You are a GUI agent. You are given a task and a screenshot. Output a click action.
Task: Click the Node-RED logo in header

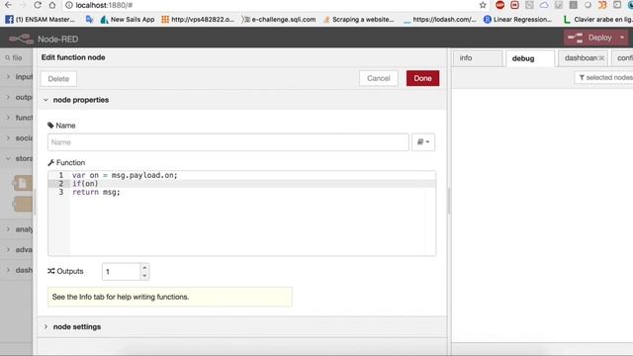coord(22,39)
